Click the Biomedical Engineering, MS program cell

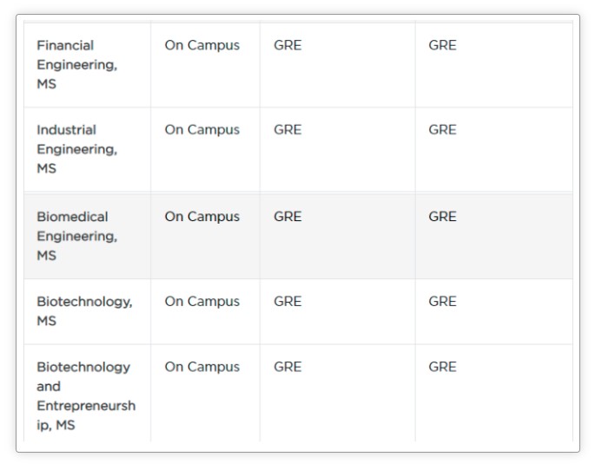pos(76,236)
